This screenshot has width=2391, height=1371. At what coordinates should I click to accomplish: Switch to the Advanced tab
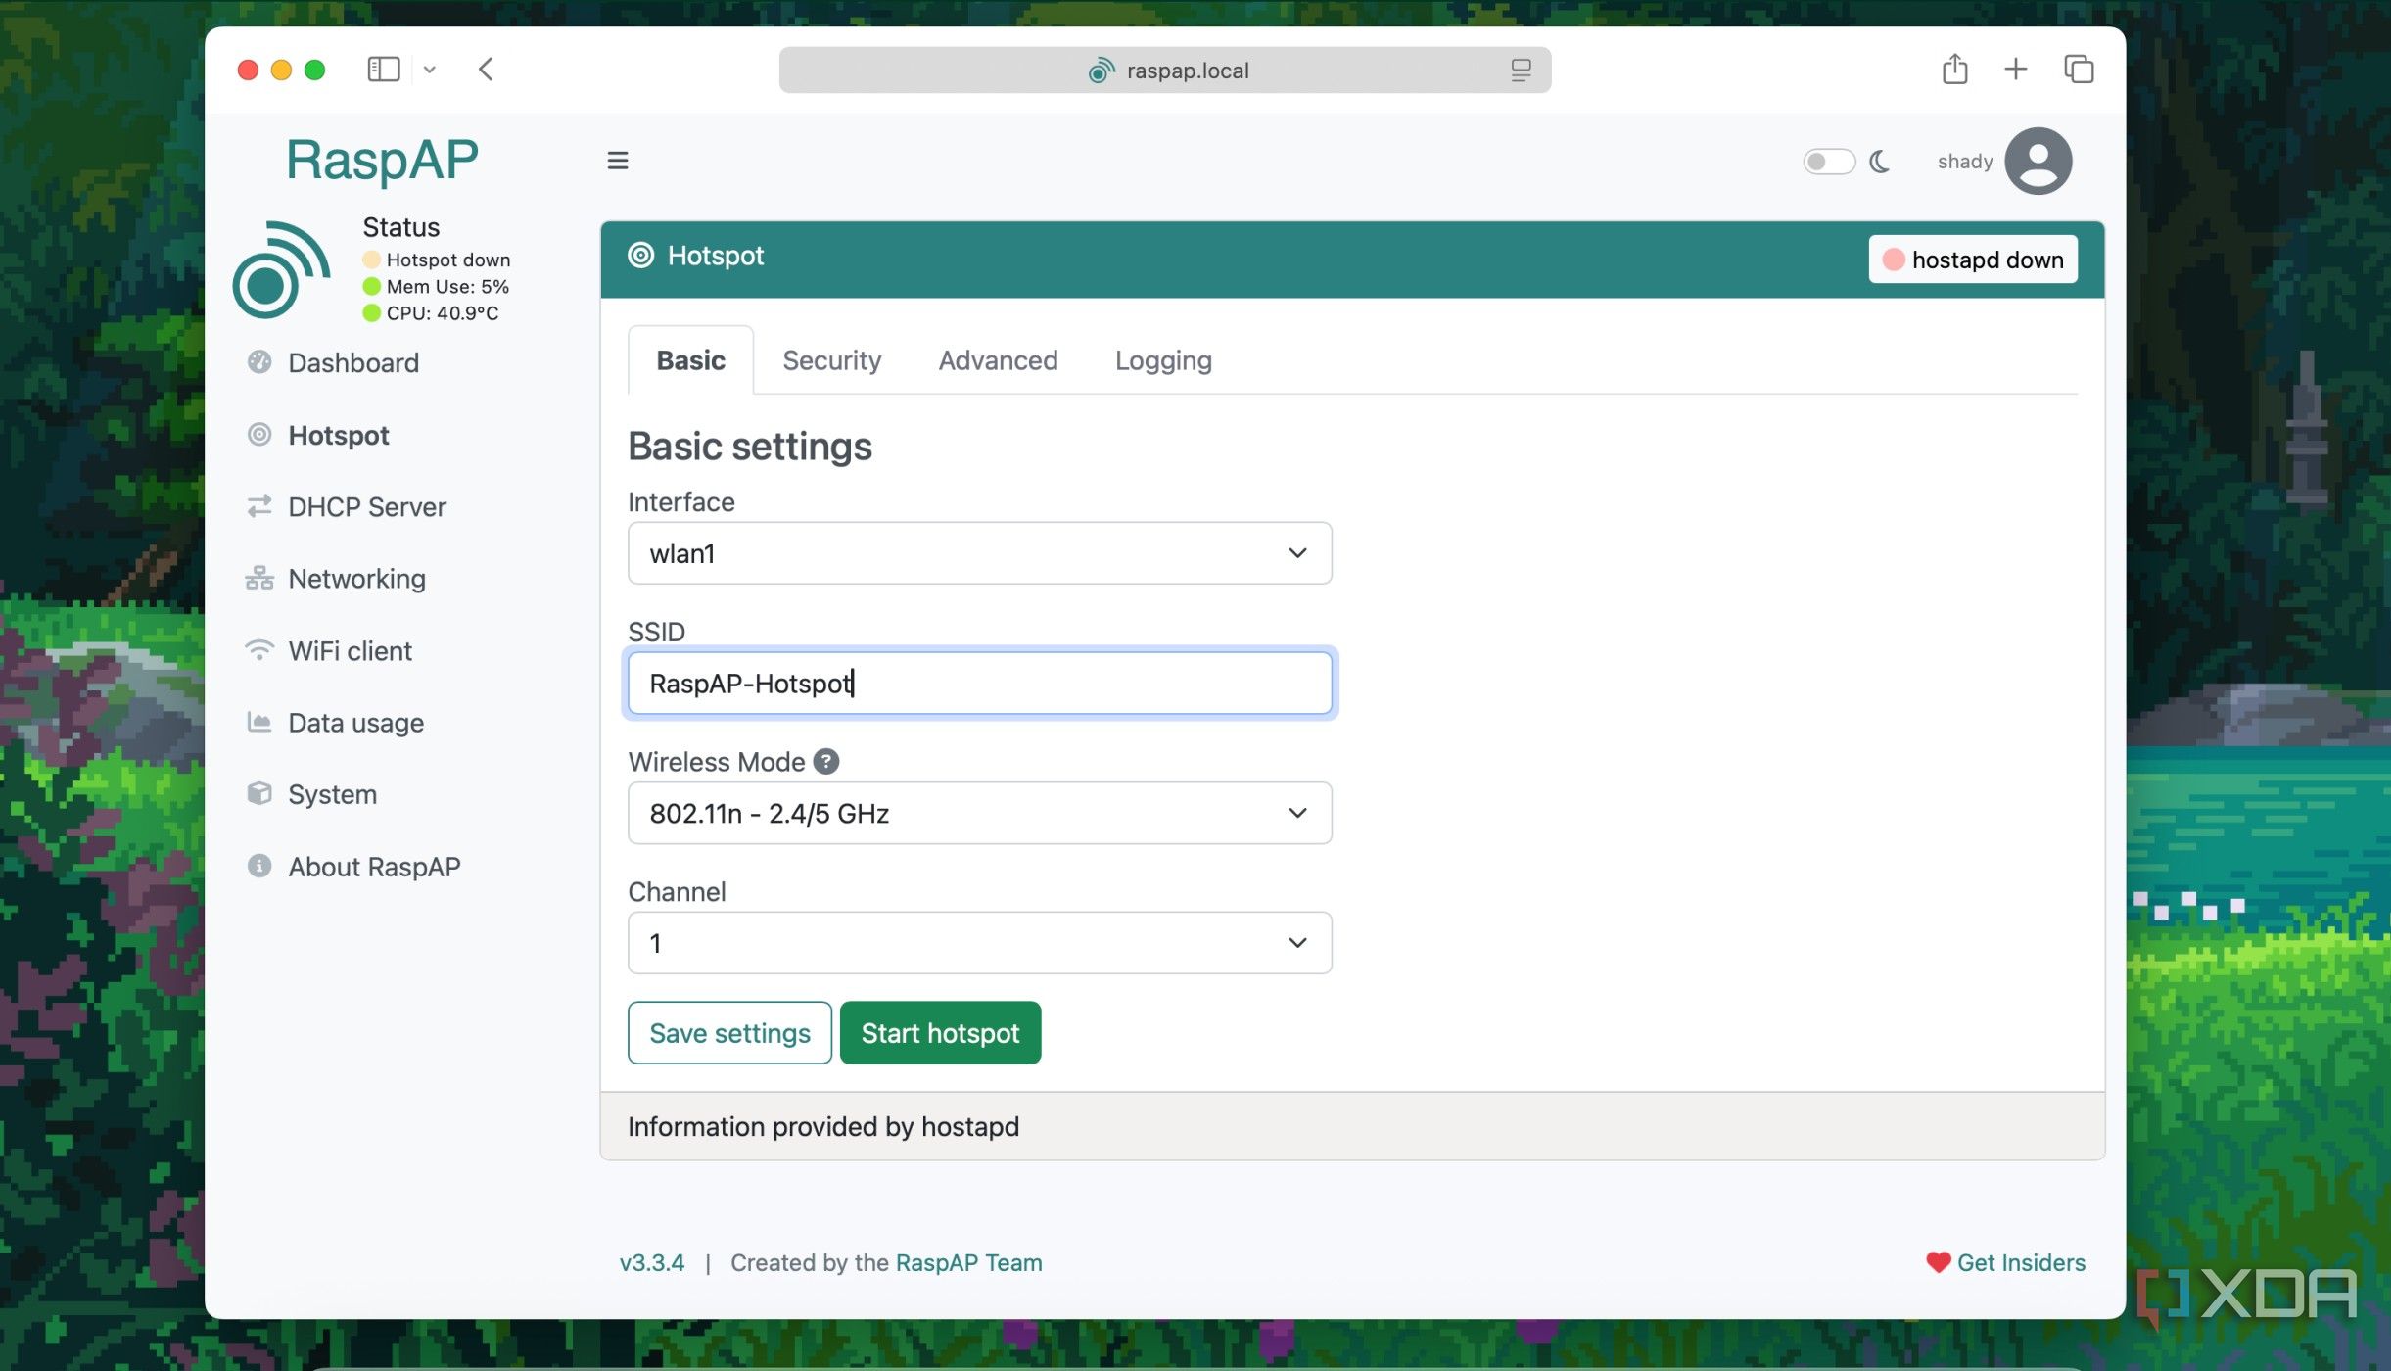[998, 359]
